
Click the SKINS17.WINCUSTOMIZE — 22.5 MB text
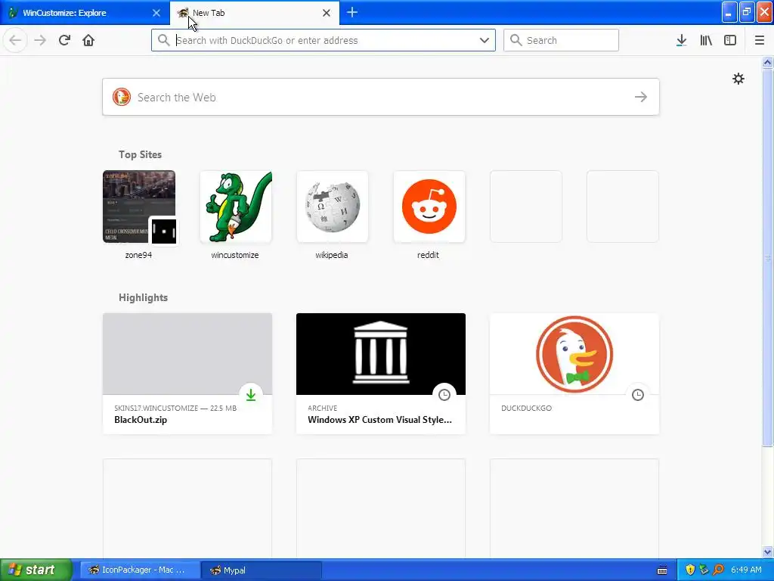175,408
